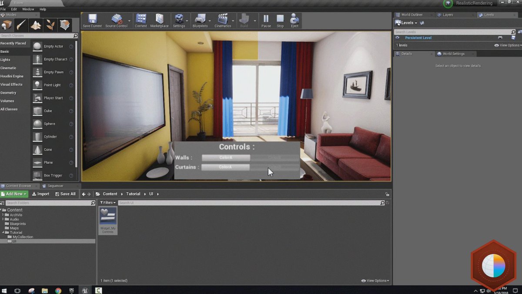Expand the ArchVis folder
The width and height of the screenshot is (522, 294).
(3, 215)
